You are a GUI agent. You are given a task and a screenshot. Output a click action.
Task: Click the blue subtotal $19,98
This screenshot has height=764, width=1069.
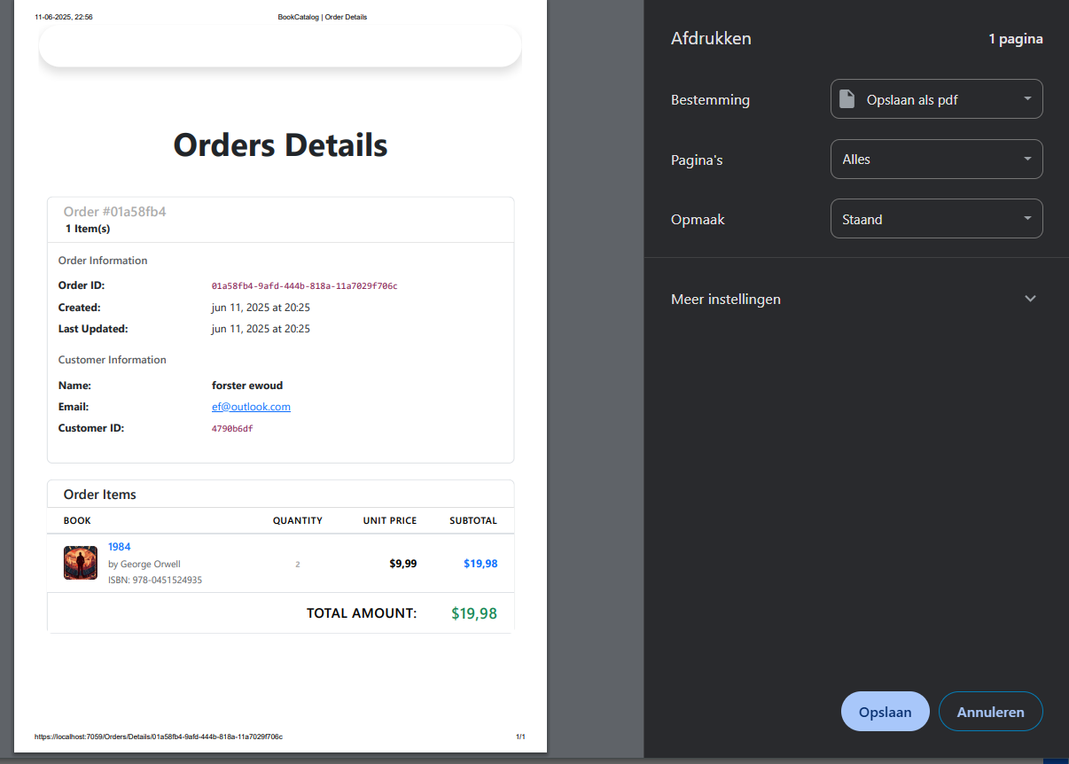(x=480, y=564)
